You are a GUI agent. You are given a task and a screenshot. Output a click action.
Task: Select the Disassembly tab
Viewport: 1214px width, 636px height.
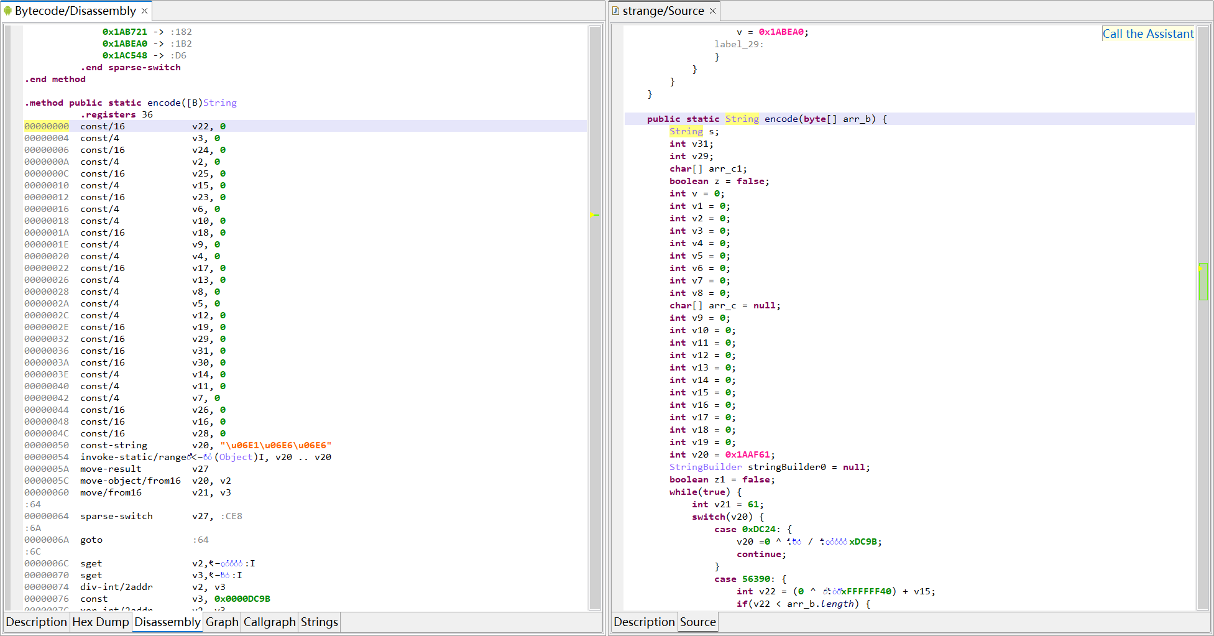(167, 622)
